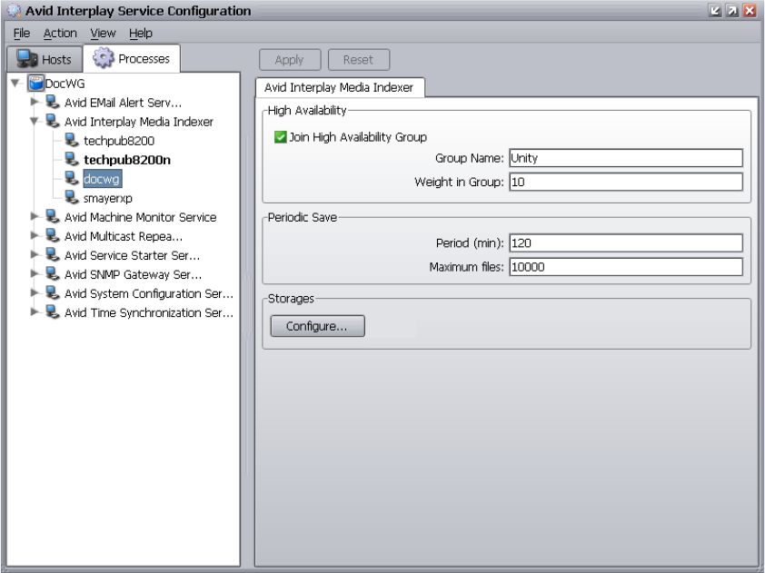Click the Avid Time Synchronization Service icon
This screenshot has width=765, height=573.
coord(52,311)
